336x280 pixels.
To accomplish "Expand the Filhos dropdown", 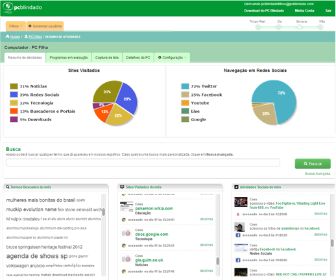I will [x=16, y=26].
